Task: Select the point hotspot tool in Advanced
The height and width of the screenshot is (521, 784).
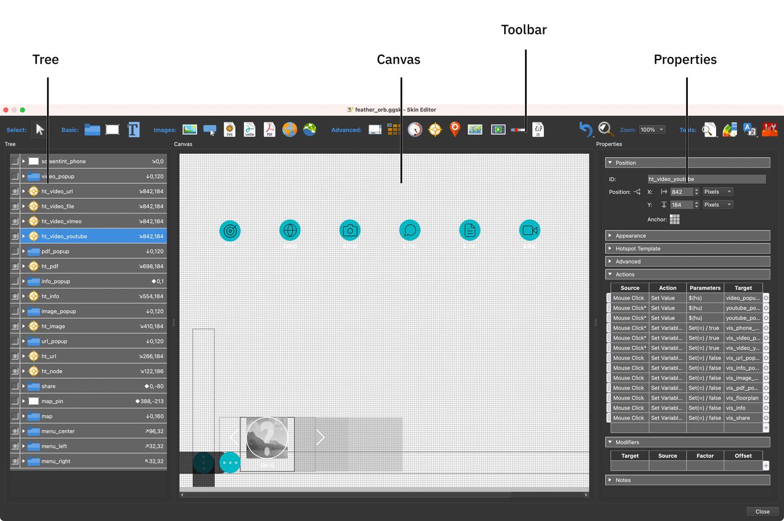Action: tap(435, 129)
